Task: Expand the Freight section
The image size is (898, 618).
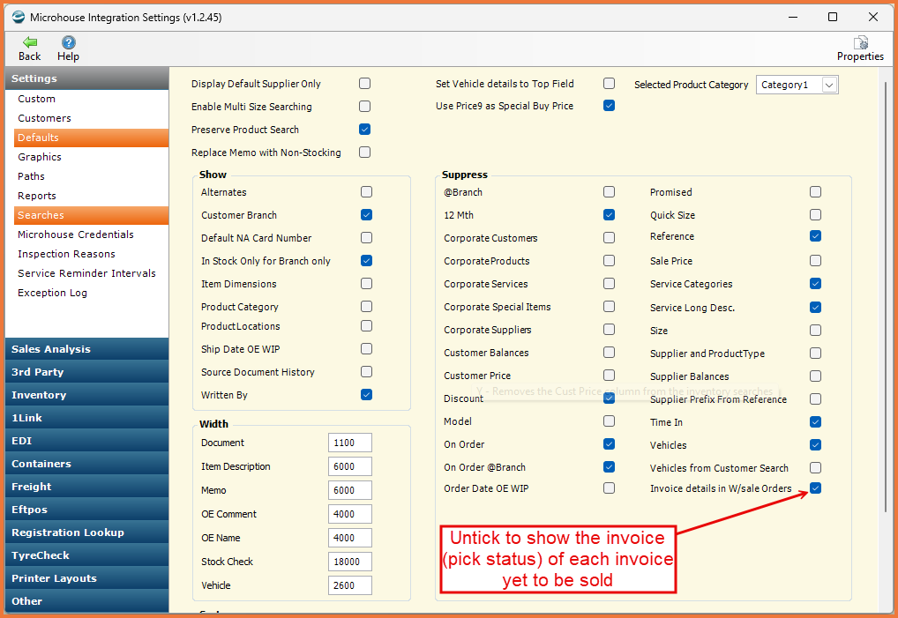Action: tap(87, 487)
